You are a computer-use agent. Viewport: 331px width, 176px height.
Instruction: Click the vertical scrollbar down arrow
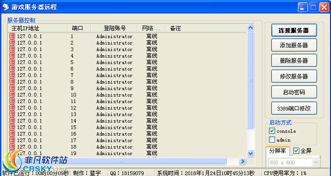pyautogui.click(x=250, y=153)
